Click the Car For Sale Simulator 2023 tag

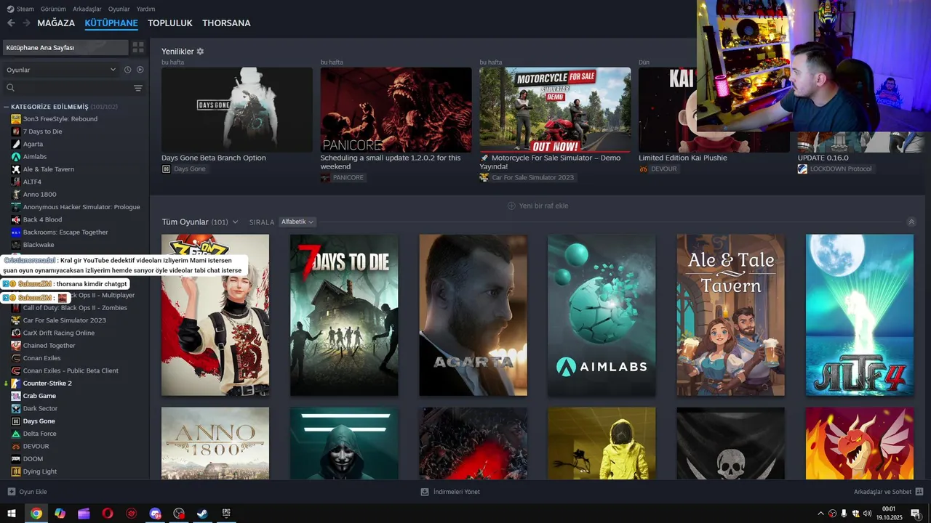528,177
